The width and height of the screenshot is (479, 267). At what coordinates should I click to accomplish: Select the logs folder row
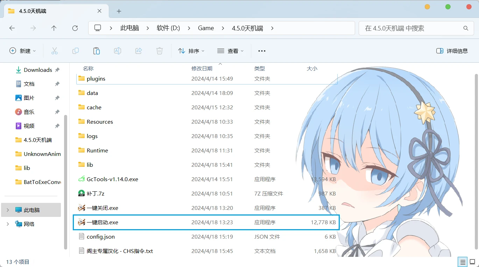[206, 136]
